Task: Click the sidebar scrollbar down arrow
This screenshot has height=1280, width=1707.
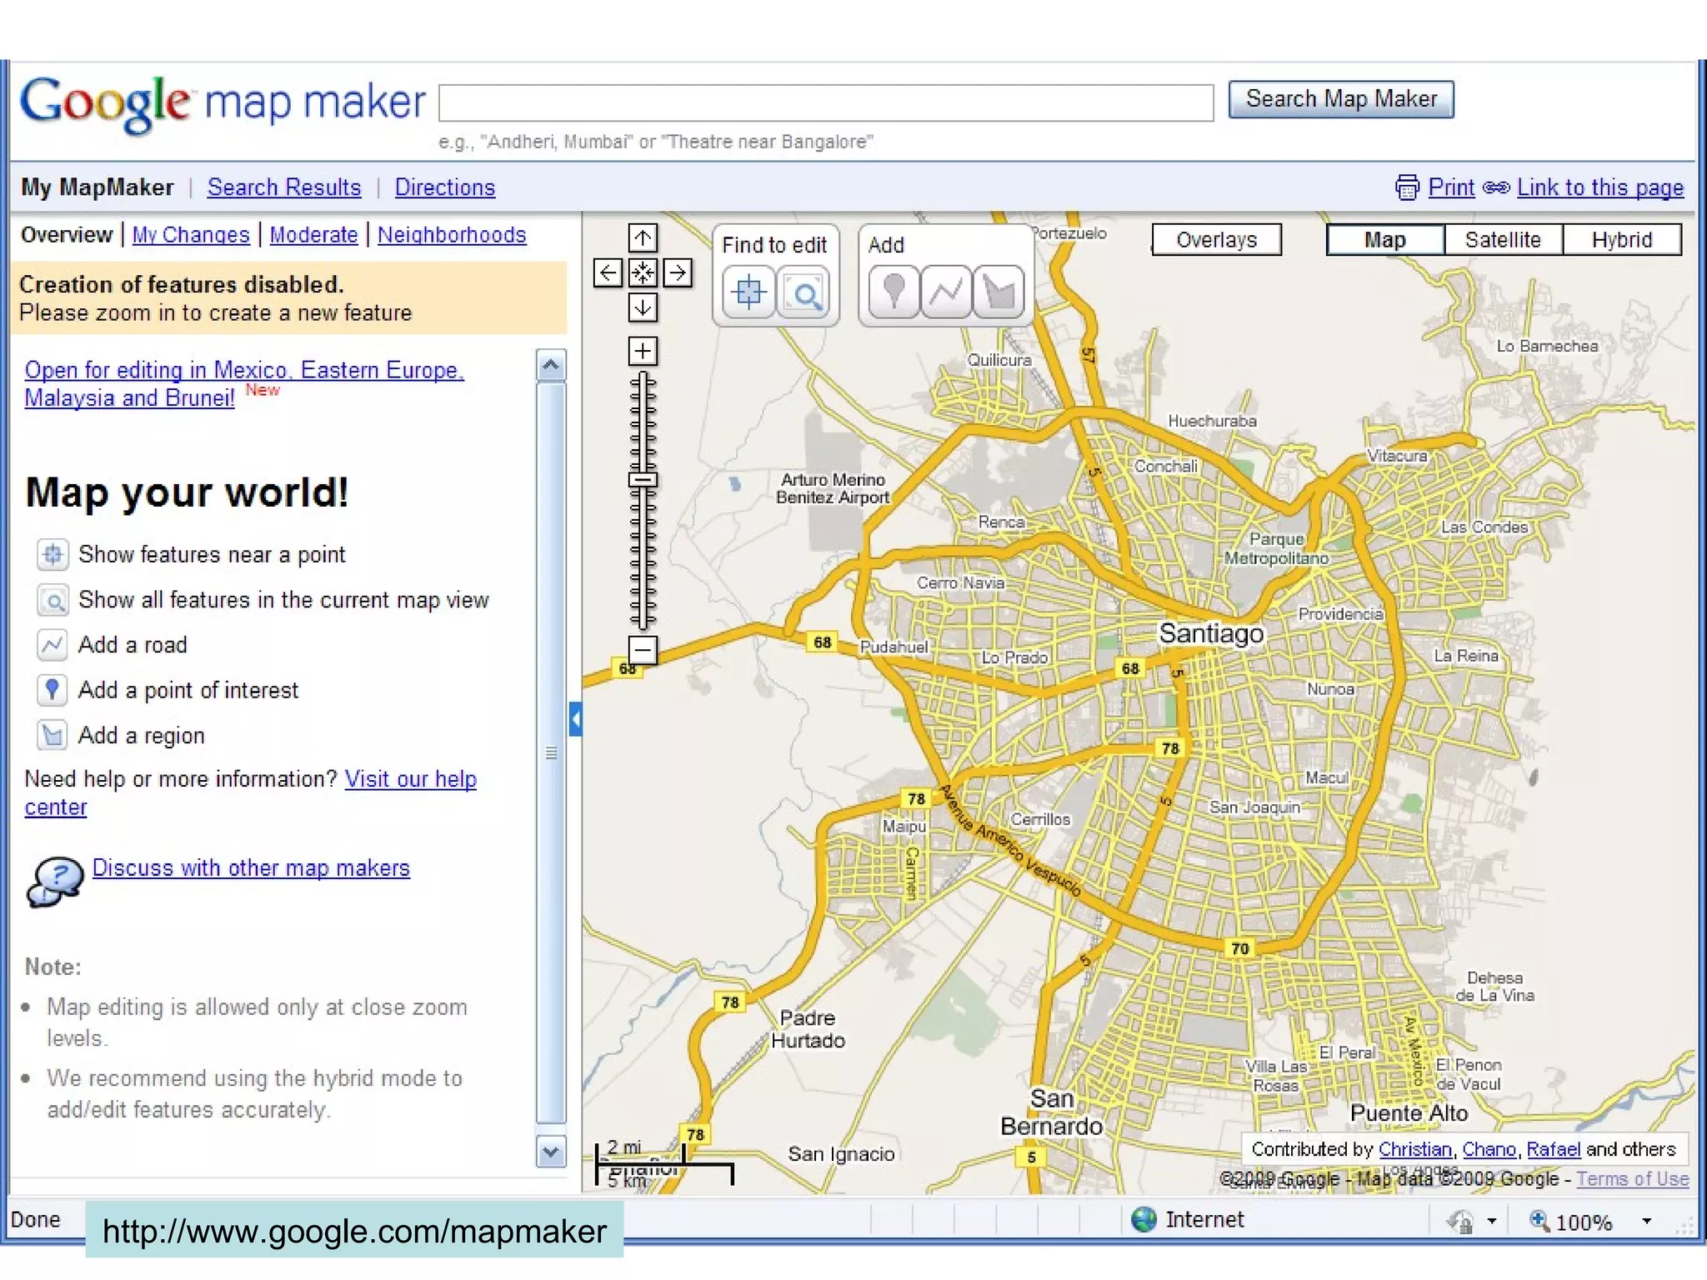Action: click(551, 1152)
